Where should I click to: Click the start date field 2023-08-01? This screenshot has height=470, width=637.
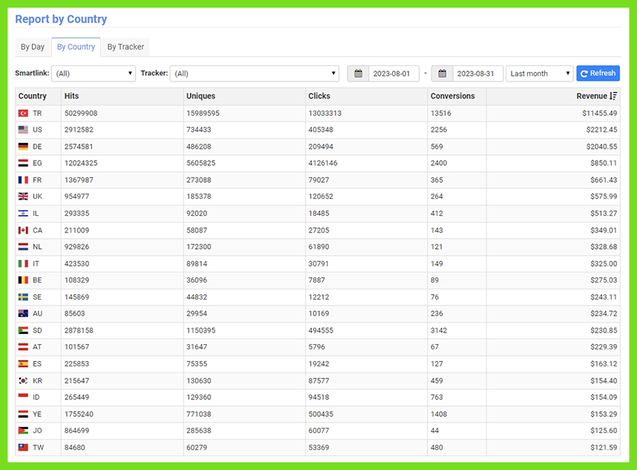pos(394,74)
